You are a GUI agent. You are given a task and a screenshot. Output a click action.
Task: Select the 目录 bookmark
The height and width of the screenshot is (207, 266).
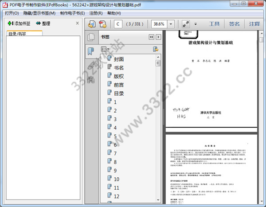(118, 94)
